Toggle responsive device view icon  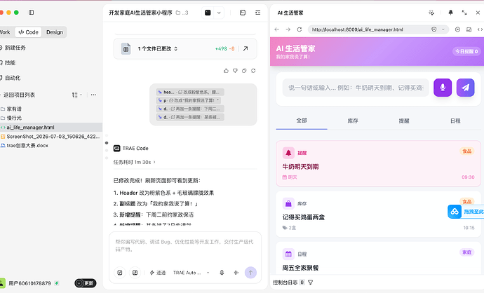(x=469, y=29)
